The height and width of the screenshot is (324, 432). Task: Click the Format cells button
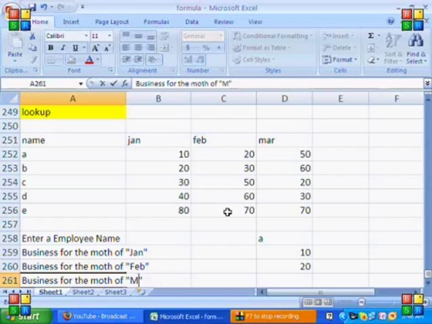point(339,59)
